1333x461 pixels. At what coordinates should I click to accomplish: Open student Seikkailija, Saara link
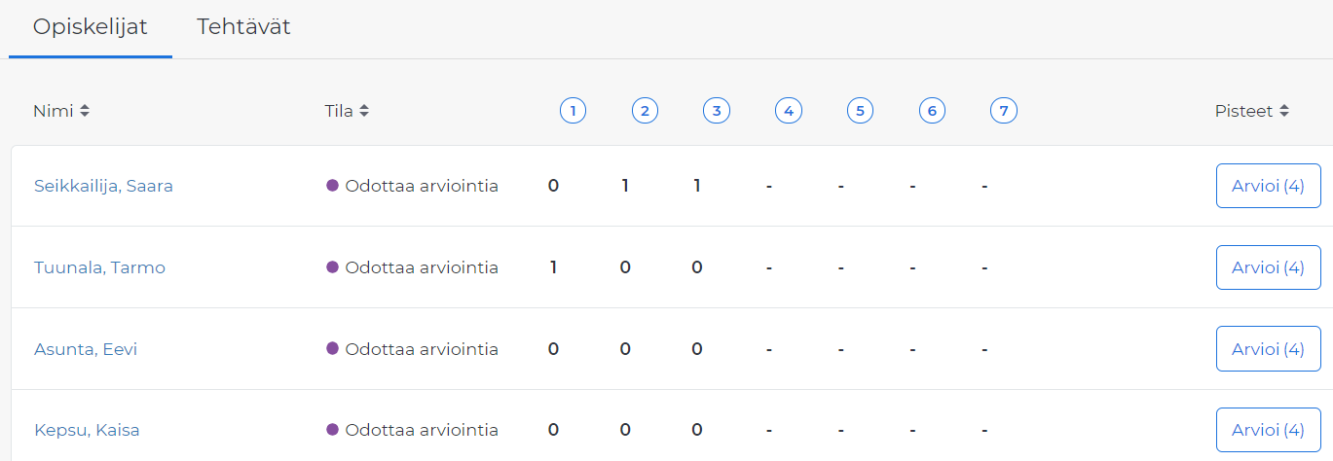103,186
